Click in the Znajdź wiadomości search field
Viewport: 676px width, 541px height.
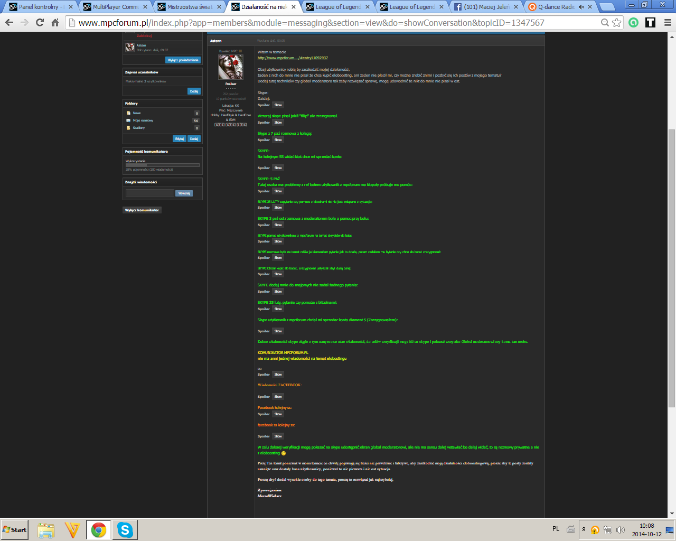(x=150, y=193)
